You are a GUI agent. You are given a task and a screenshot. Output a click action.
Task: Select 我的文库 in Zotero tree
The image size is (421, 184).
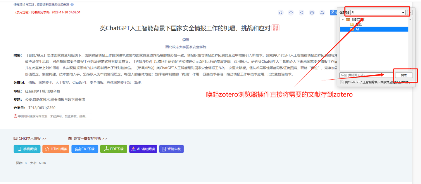358,20
